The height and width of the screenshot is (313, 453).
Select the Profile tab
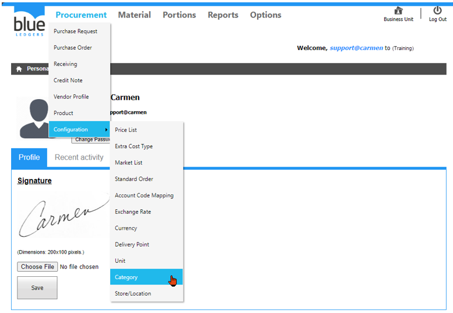pos(29,157)
